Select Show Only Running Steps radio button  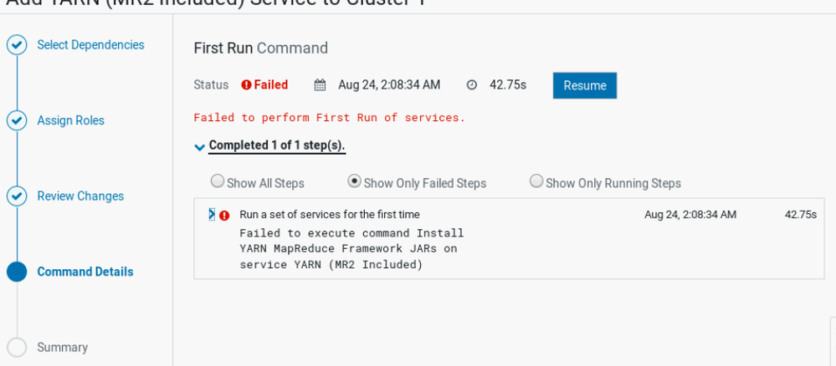[x=536, y=181]
